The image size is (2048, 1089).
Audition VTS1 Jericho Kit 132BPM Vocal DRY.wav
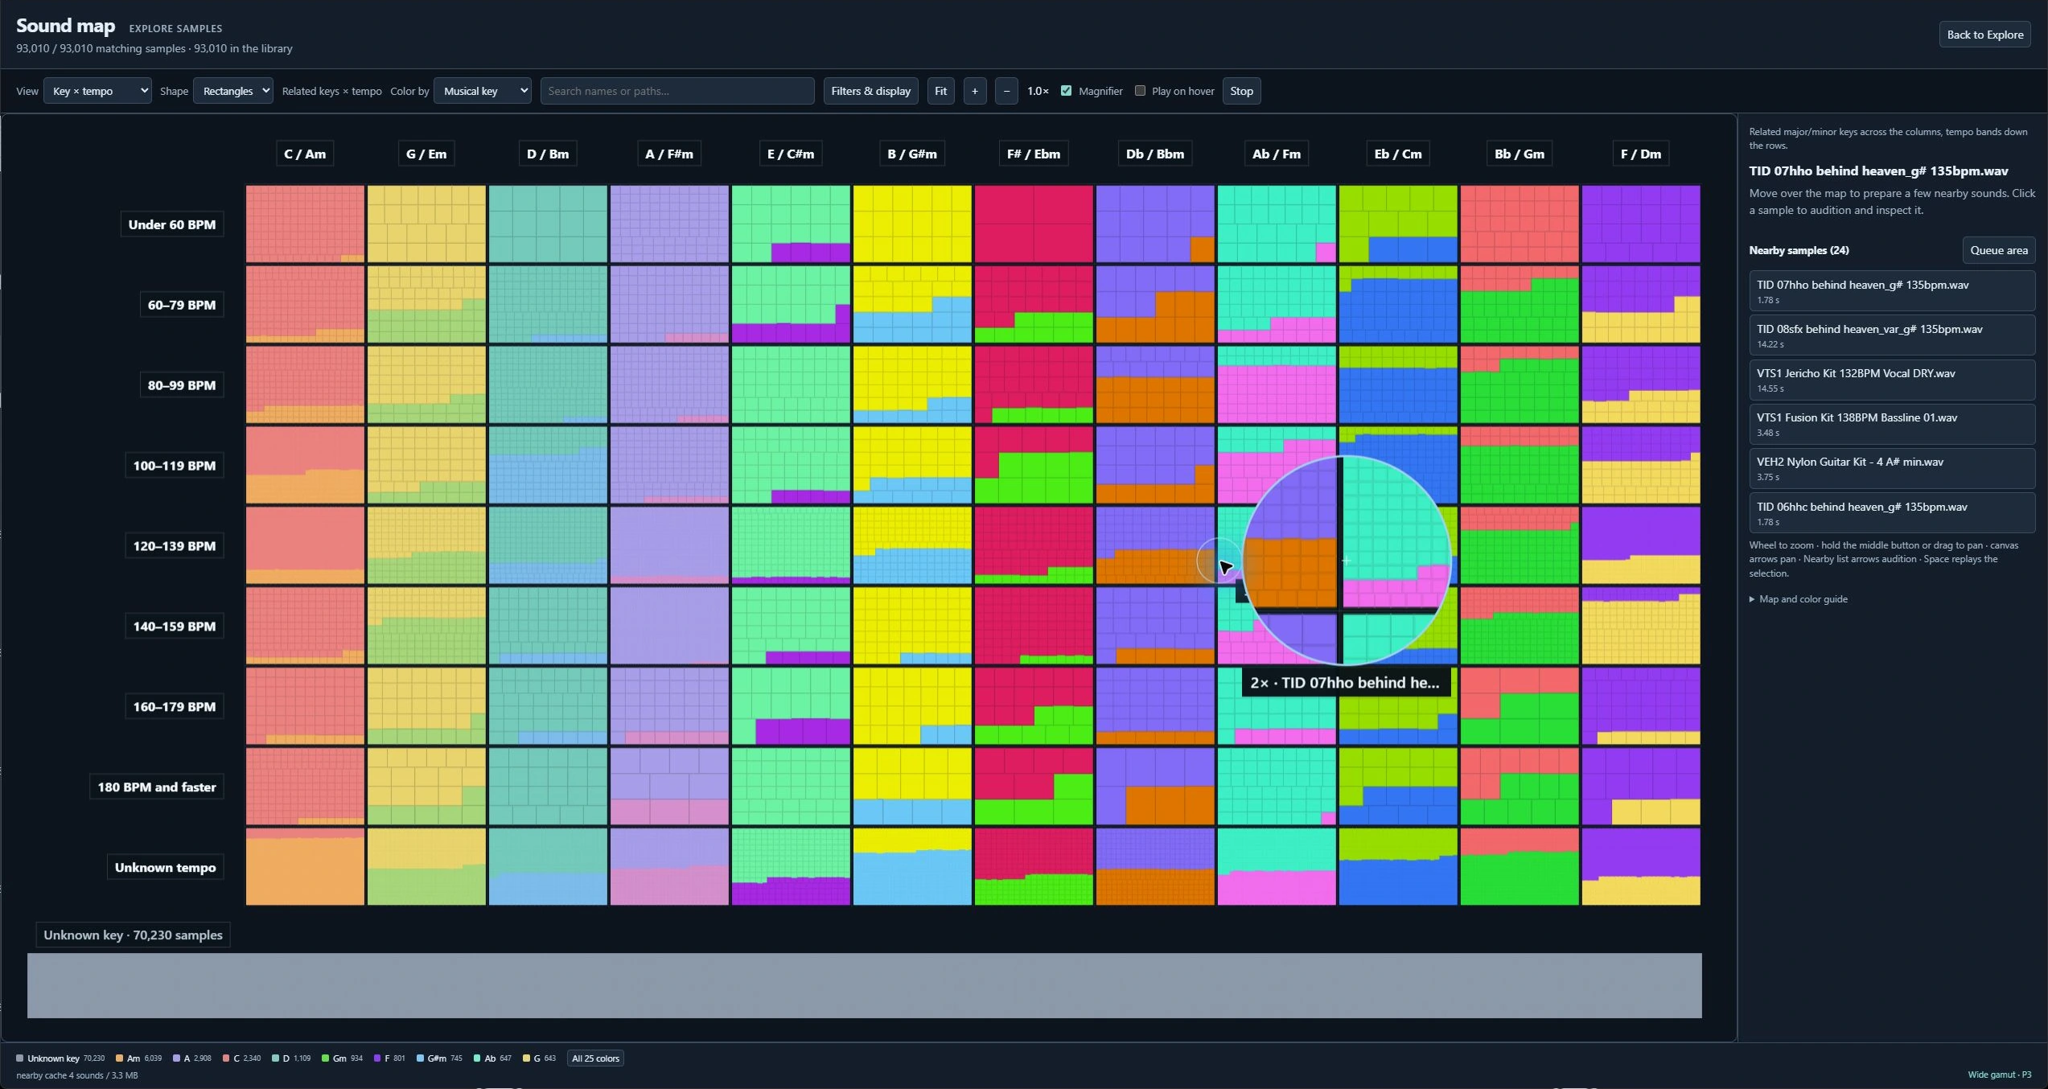(1892, 380)
